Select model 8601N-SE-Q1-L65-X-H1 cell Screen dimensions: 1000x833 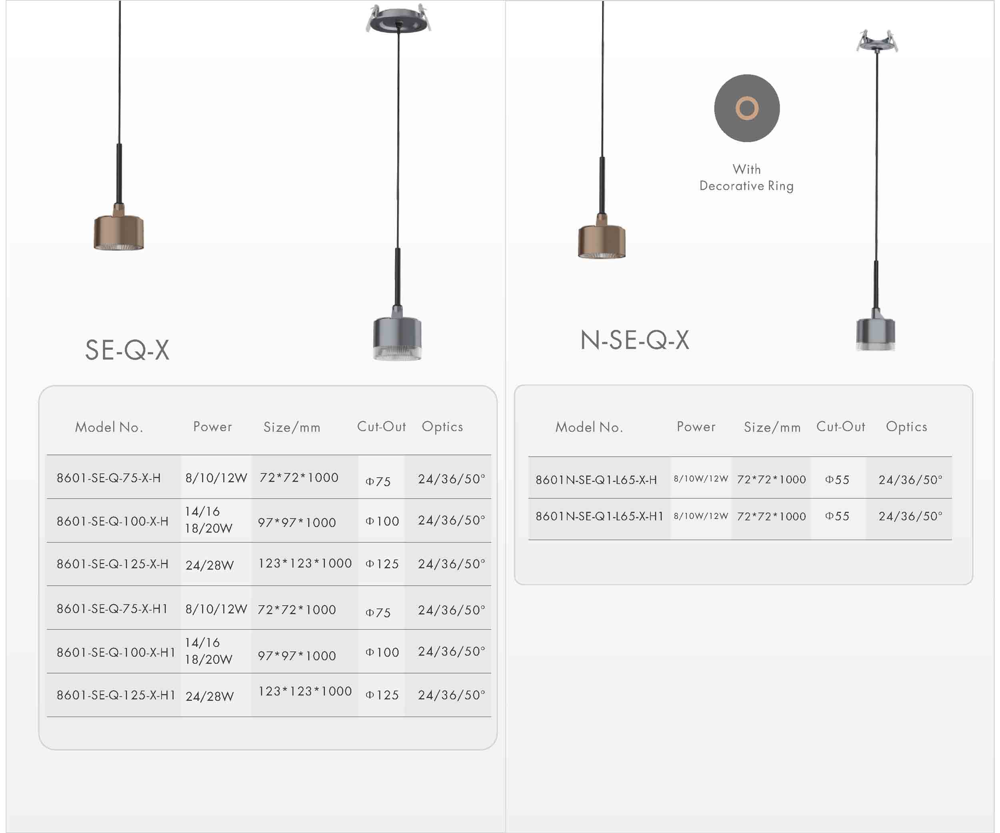(599, 516)
